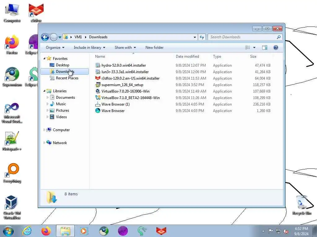Collapse the Favorites tree group
Image resolution: width=317 pixels, height=237 pixels.
coord(45,58)
